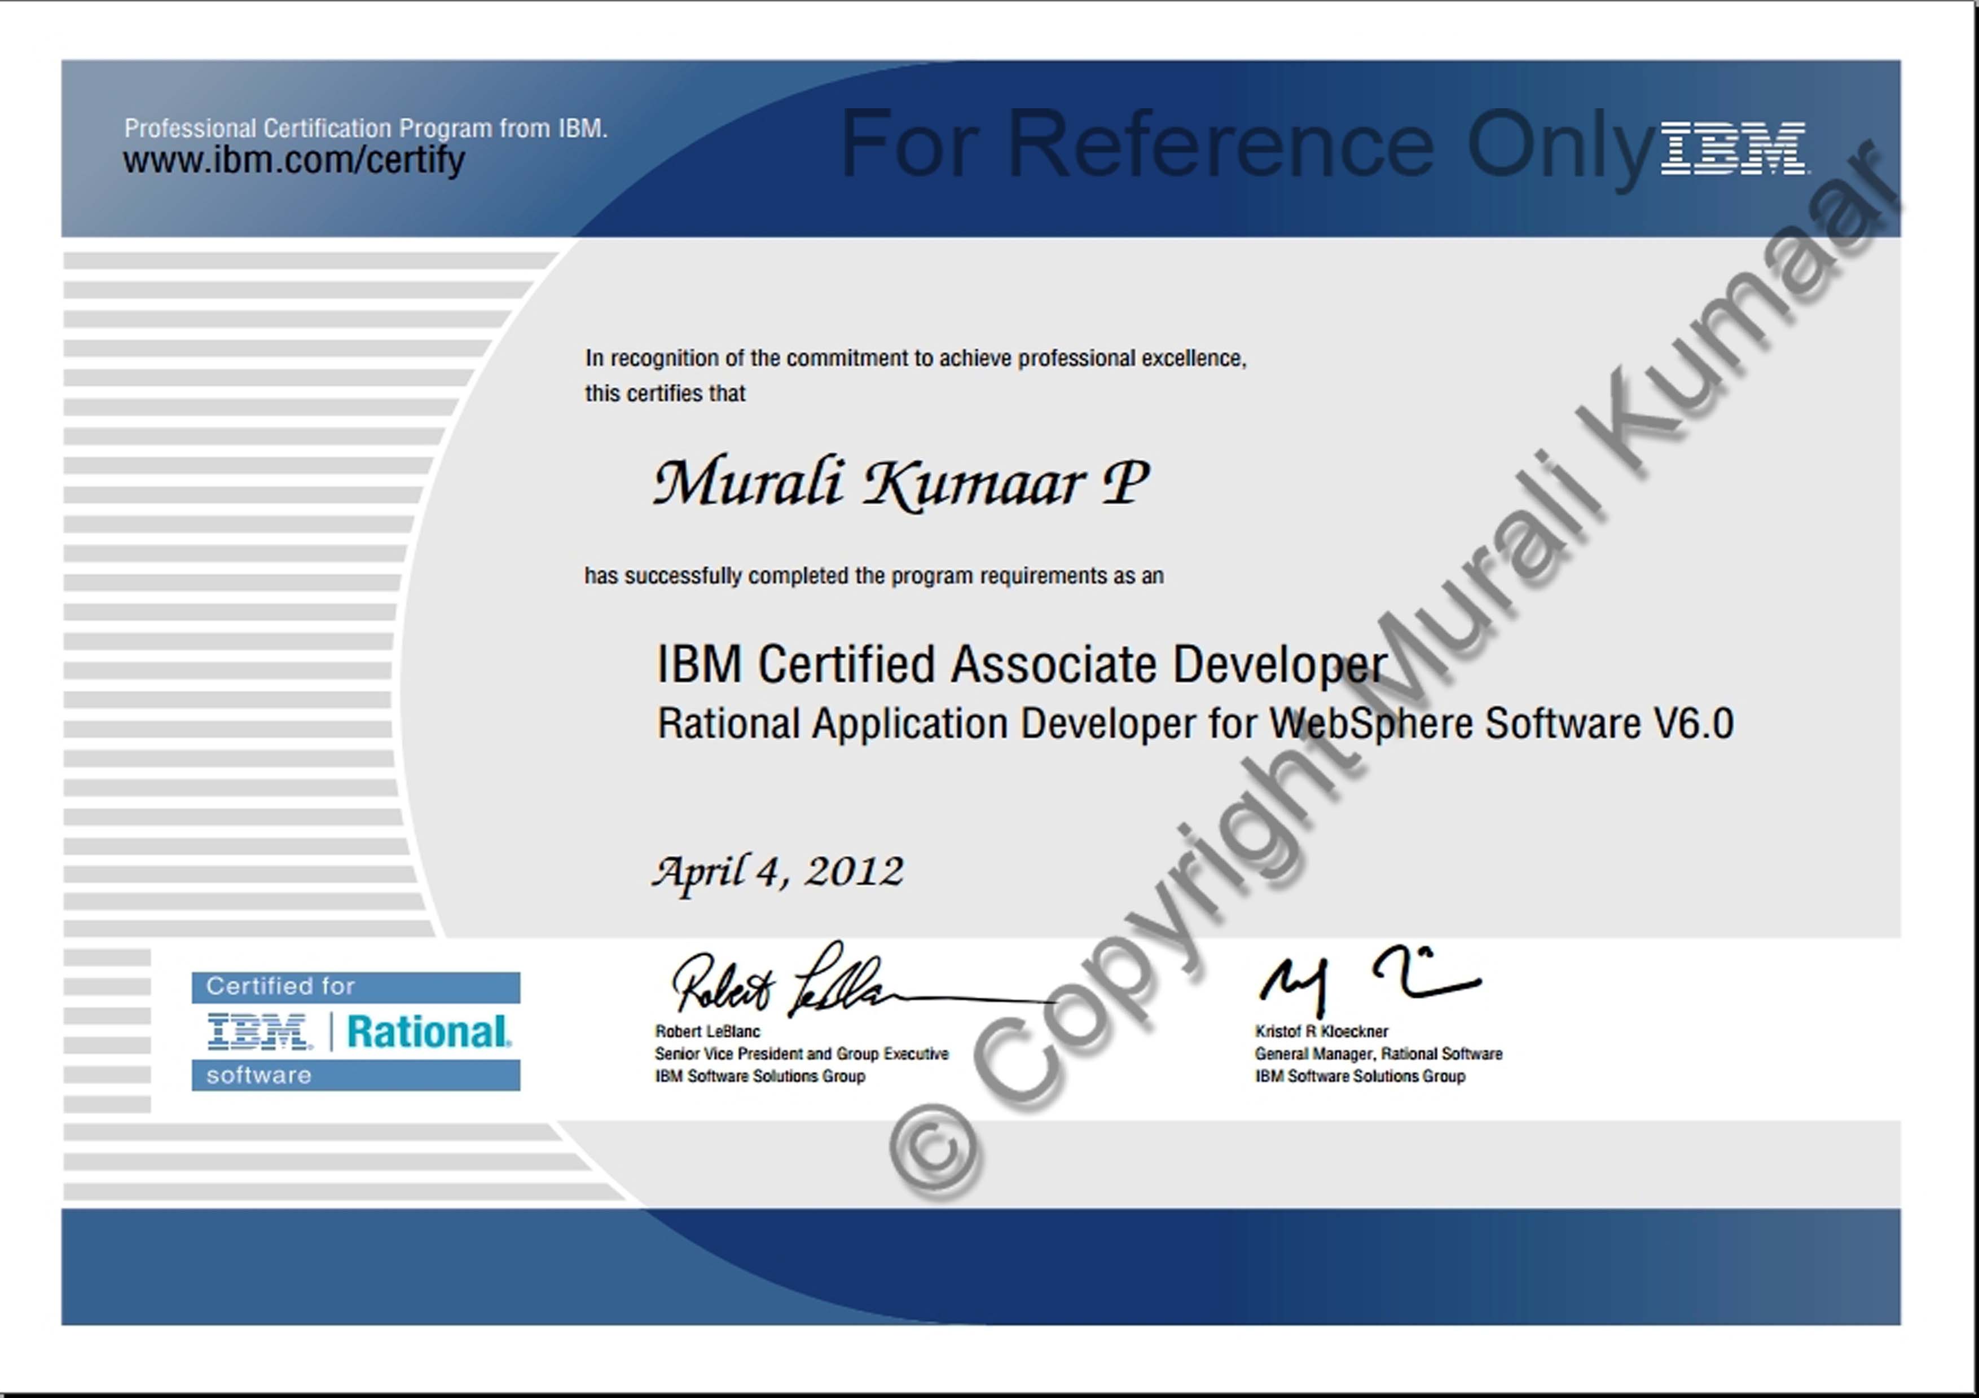
Task: Open the www.ibm.com/certify link
Action: (x=293, y=160)
